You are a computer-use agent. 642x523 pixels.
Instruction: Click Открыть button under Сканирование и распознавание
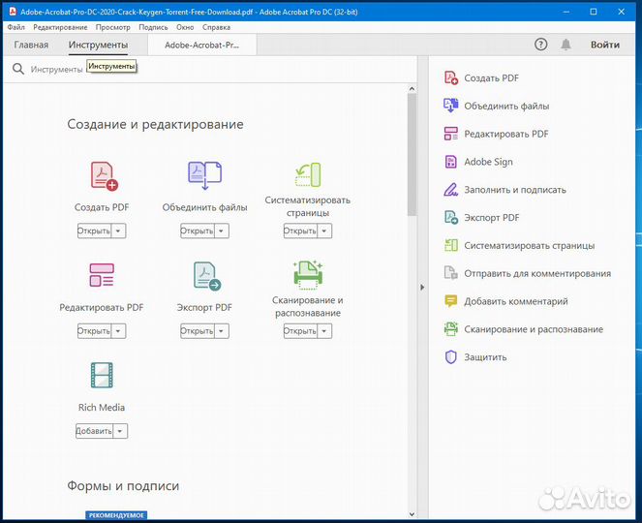(300, 331)
